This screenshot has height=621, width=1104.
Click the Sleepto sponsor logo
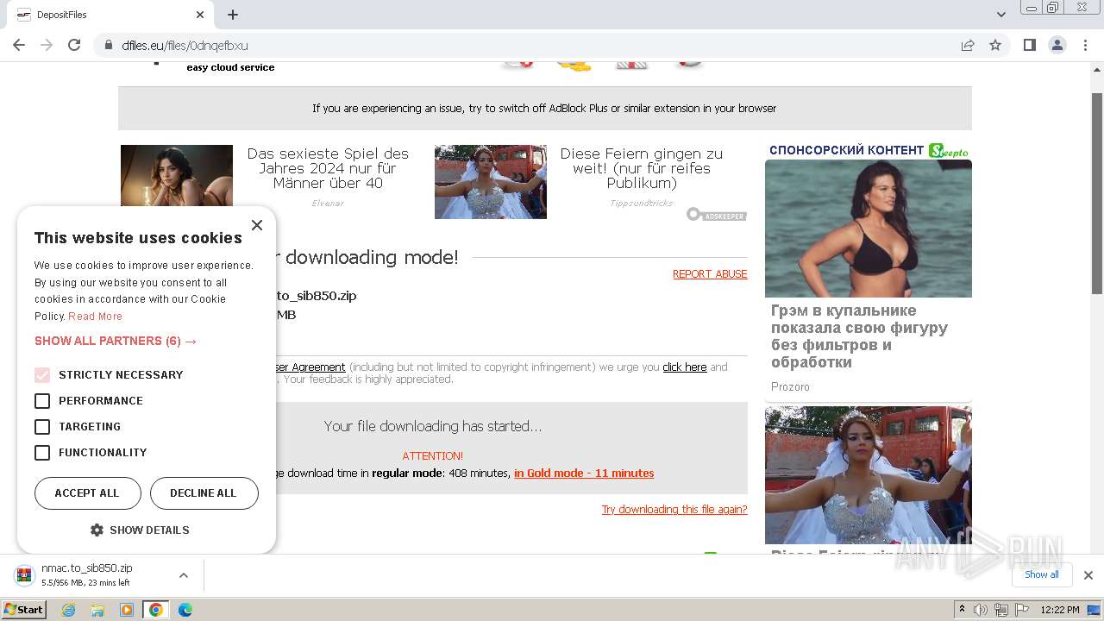click(x=949, y=151)
